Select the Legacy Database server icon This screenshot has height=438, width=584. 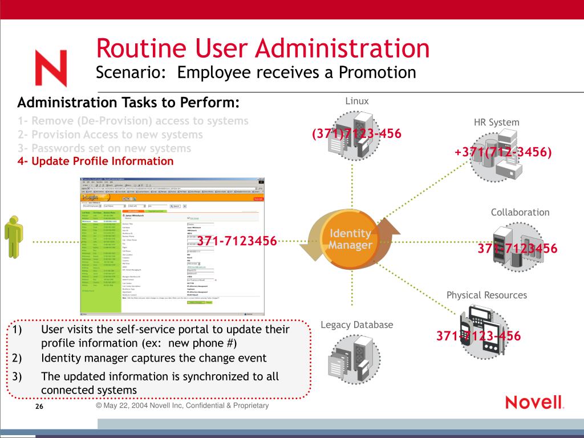[354, 359]
